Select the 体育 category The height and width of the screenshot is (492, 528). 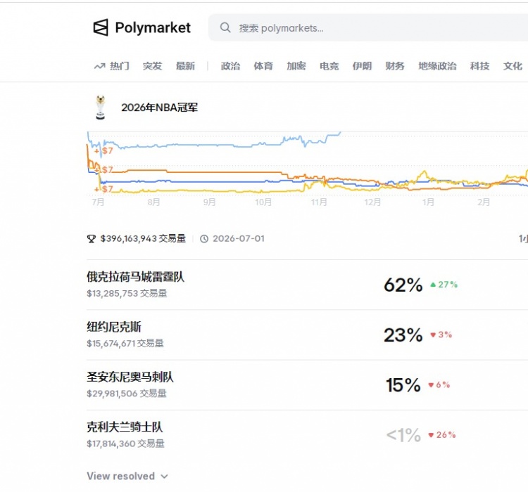point(263,66)
